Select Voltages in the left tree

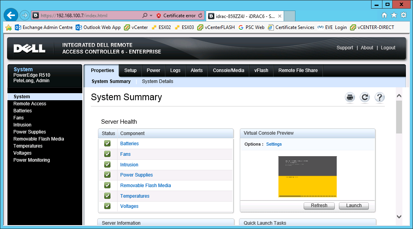click(22, 153)
